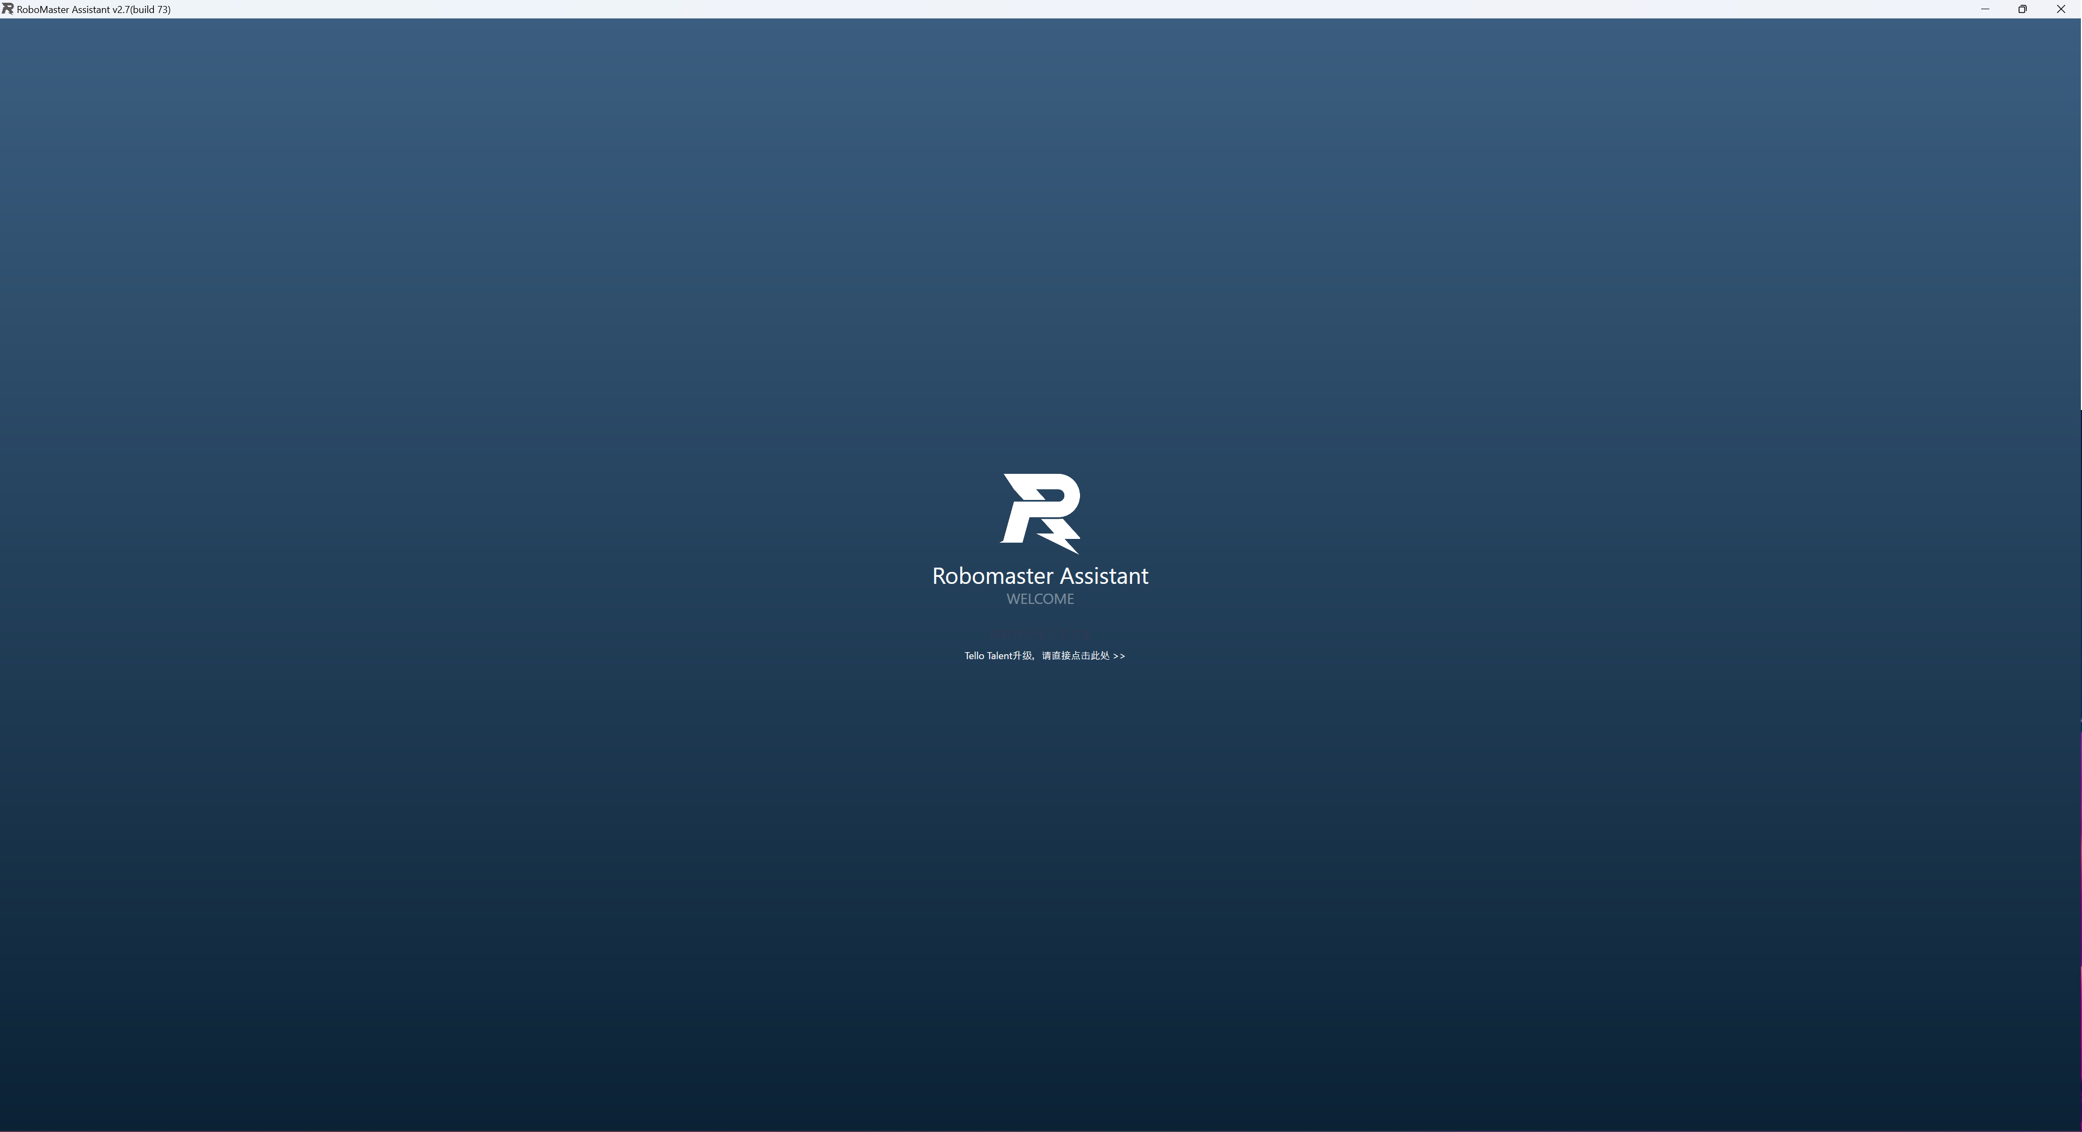Click the RoboMaster app icon in title bar

(7, 9)
